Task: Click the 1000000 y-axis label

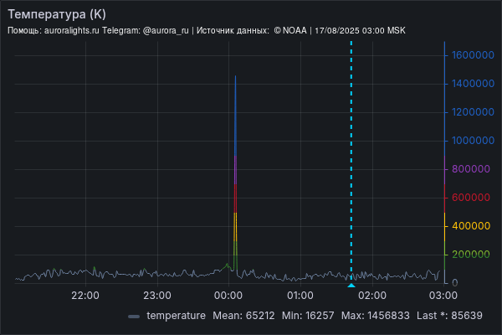Action: point(473,141)
